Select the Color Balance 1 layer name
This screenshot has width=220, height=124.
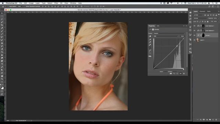[x=210, y=26]
